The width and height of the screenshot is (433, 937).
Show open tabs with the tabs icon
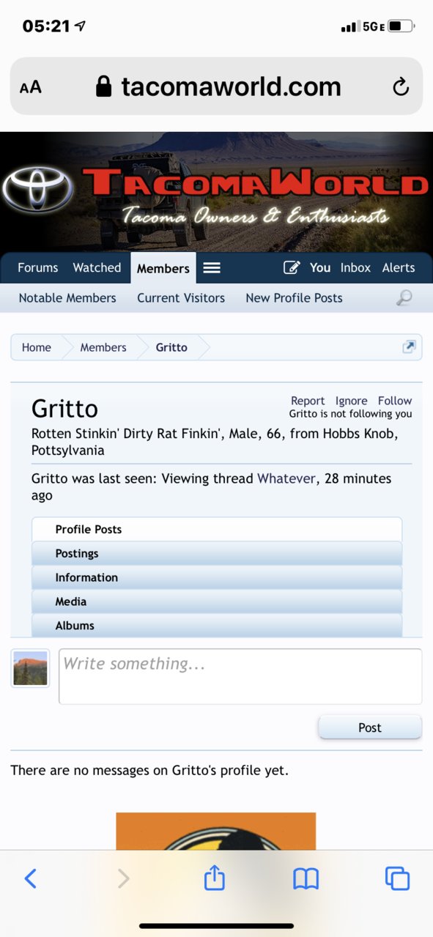click(x=397, y=878)
